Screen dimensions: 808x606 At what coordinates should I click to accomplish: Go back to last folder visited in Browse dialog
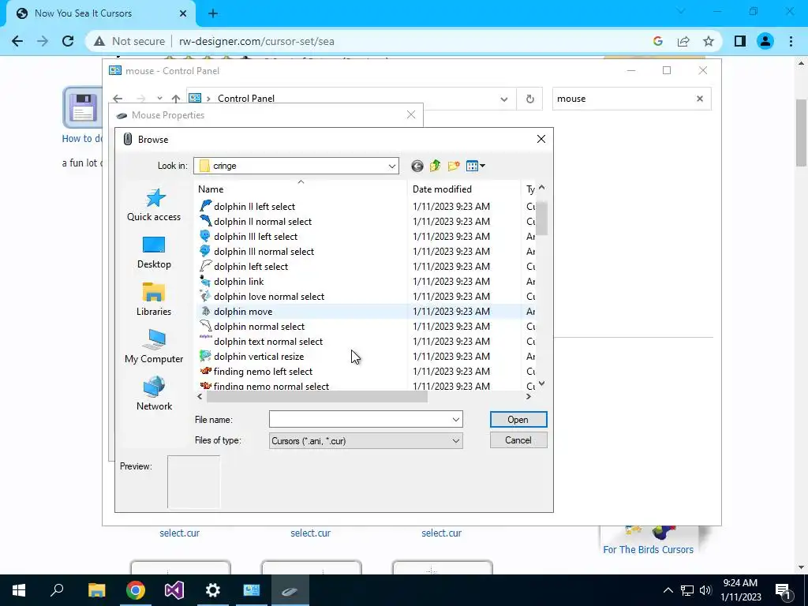[417, 166]
